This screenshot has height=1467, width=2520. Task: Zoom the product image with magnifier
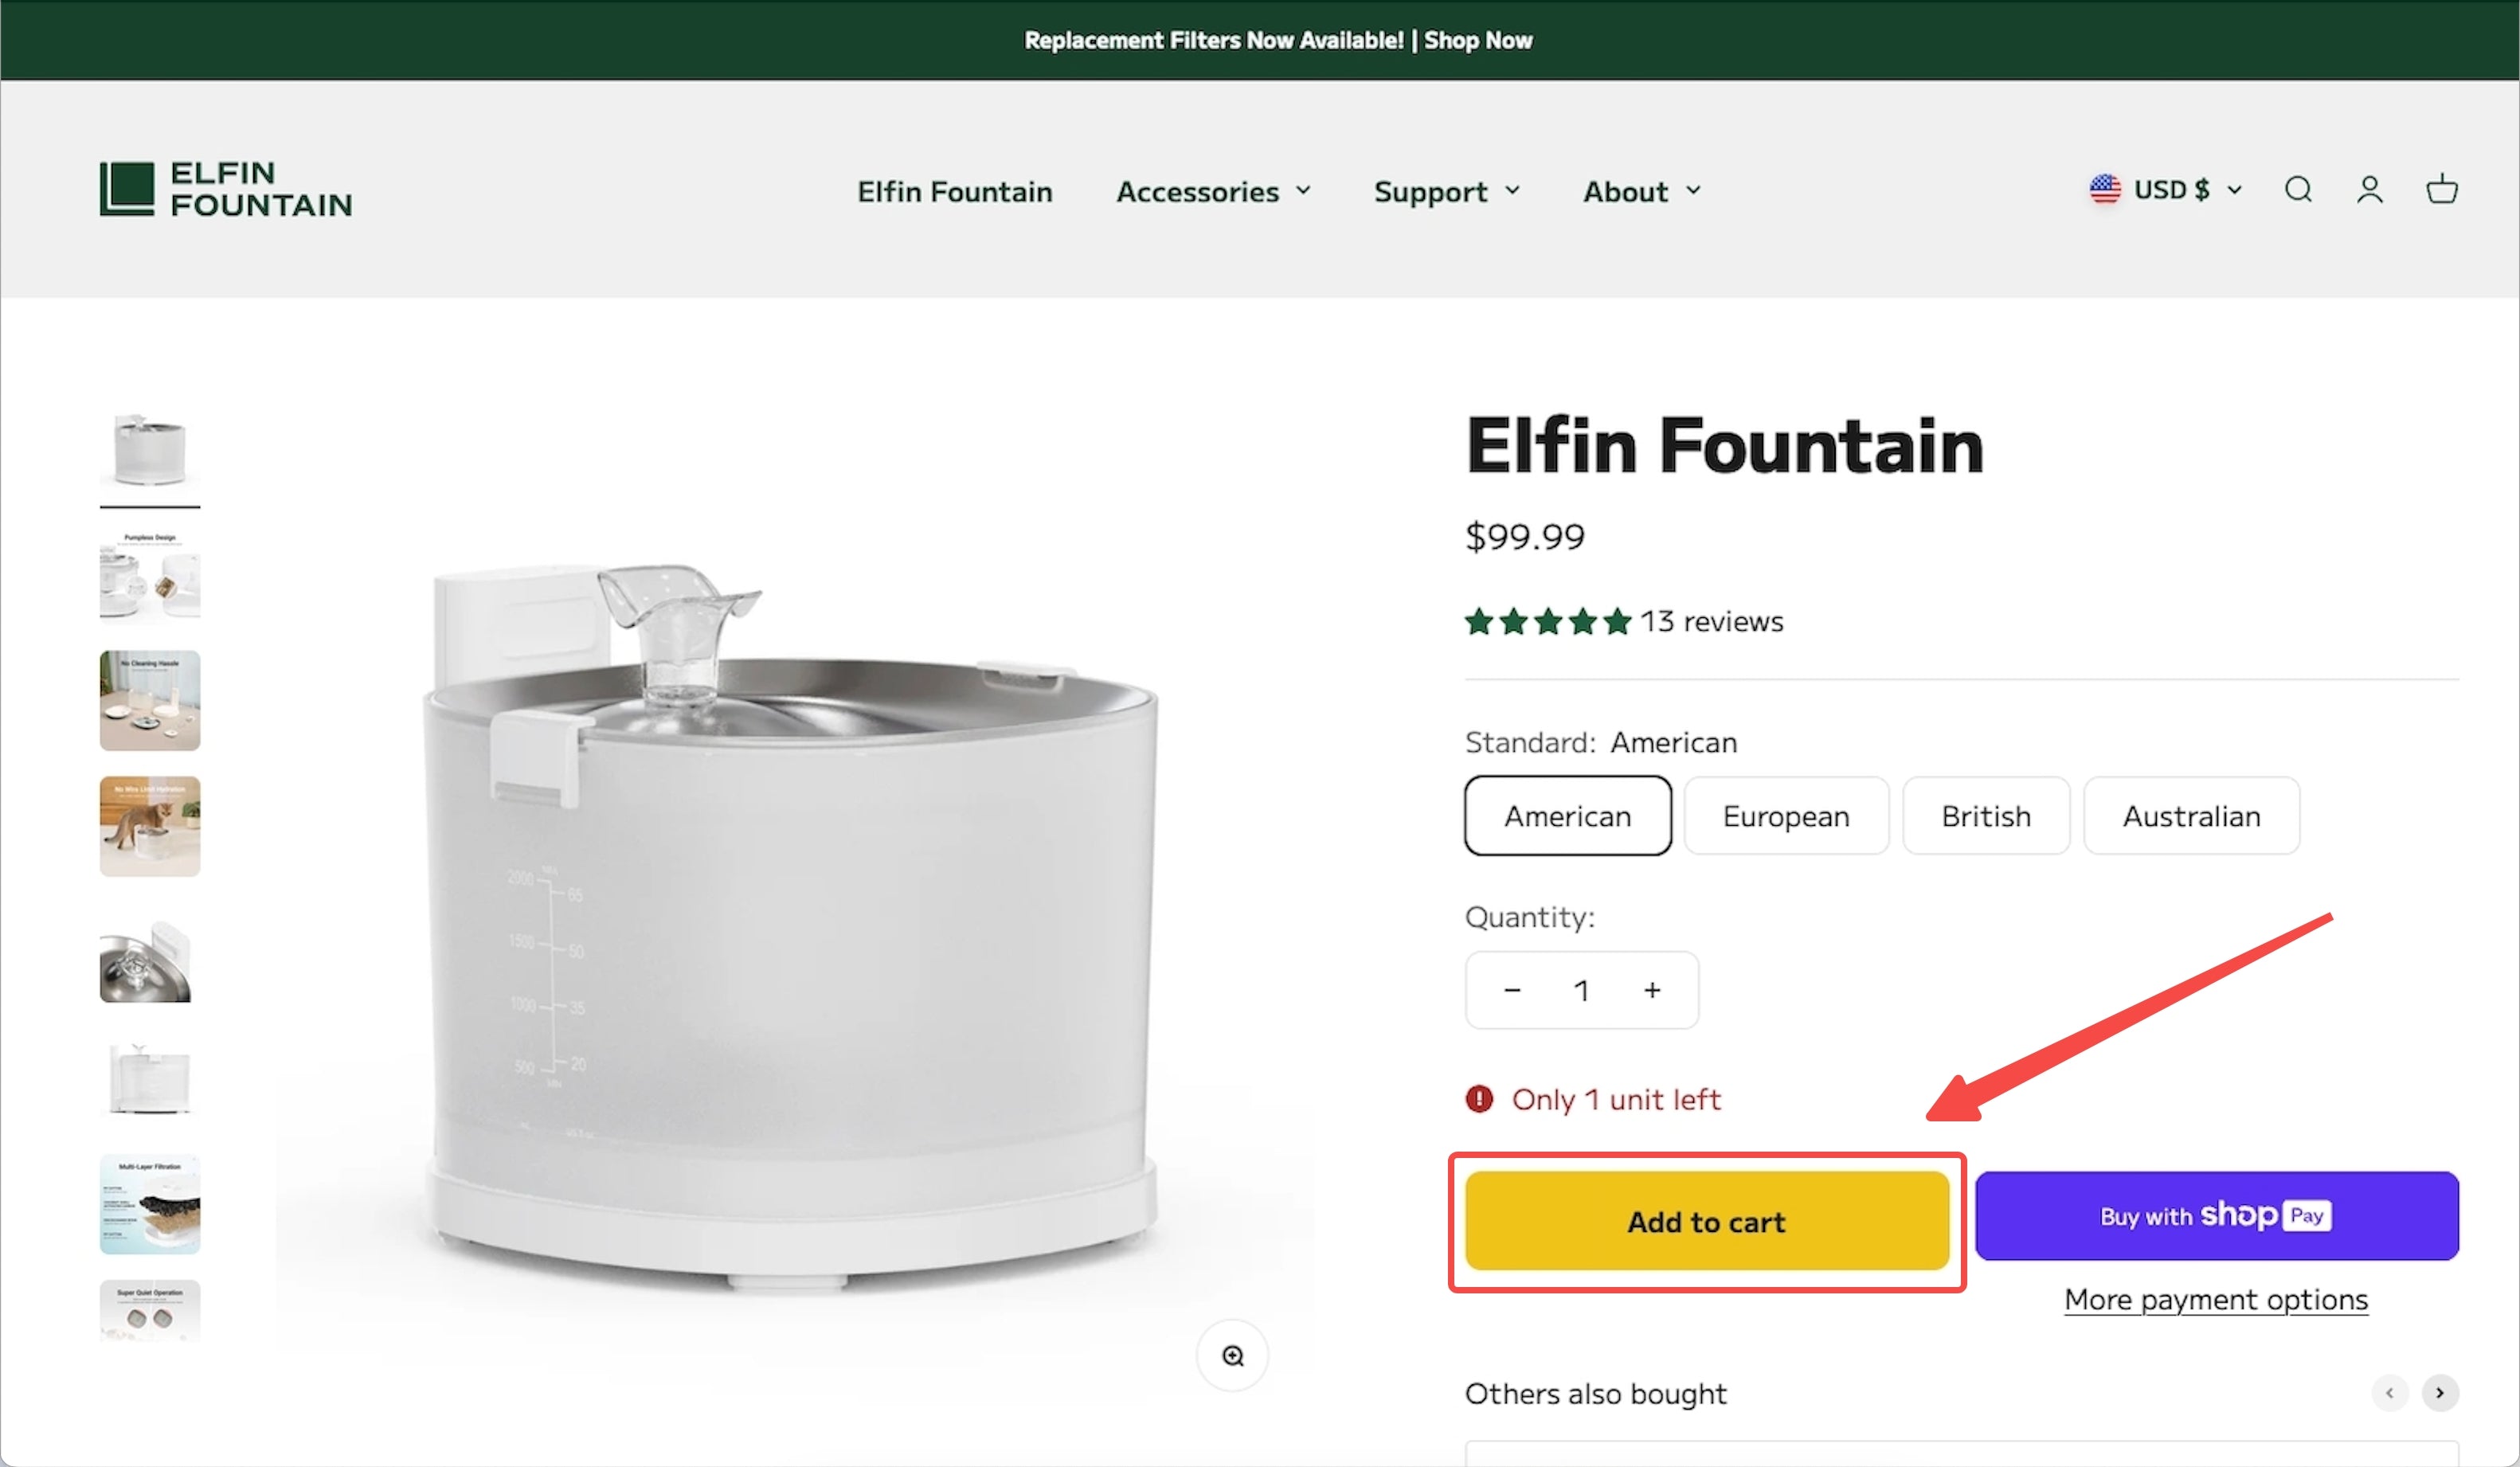pos(1232,1355)
